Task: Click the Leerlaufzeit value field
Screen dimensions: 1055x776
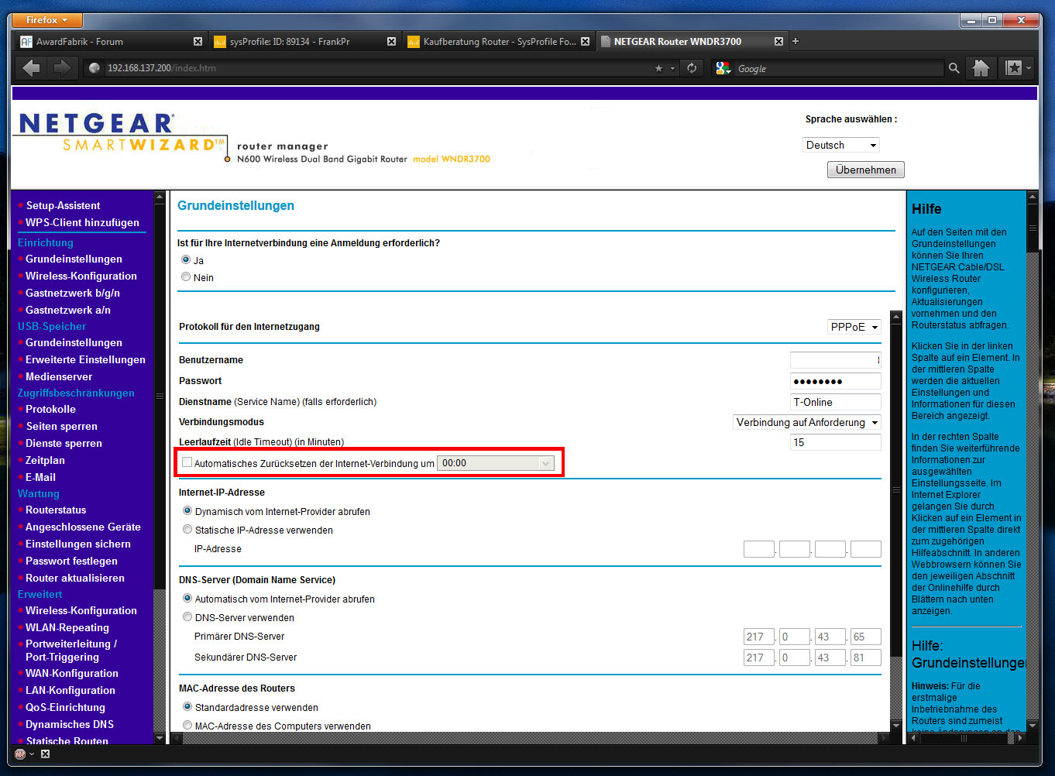Action: [x=836, y=442]
